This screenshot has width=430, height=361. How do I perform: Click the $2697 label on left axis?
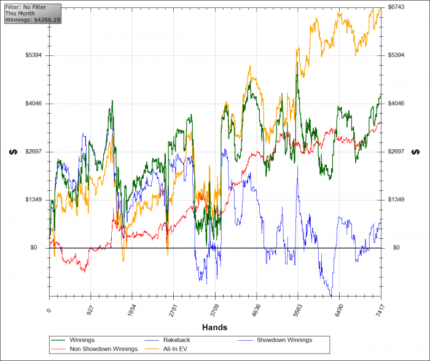pyautogui.click(x=33, y=152)
